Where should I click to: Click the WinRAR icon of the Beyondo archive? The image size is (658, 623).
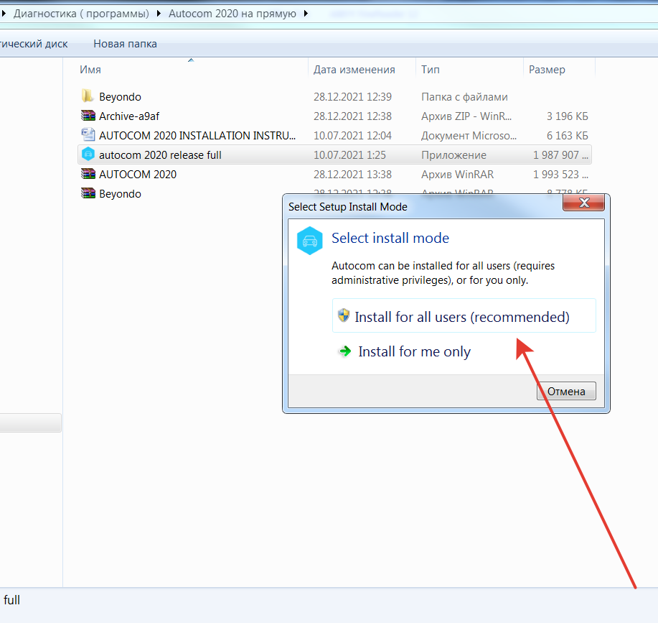click(x=88, y=193)
